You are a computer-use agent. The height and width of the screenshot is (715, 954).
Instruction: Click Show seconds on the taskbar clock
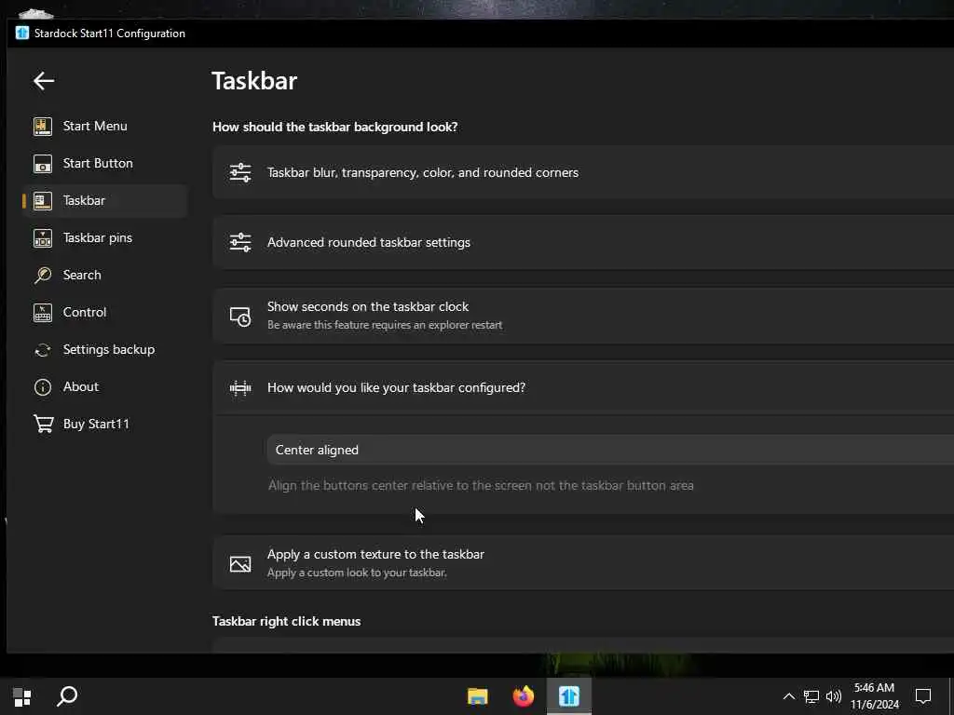pos(583,317)
